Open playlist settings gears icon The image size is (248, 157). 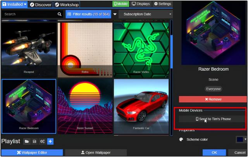pyautogui.click(x=43, y=141)
